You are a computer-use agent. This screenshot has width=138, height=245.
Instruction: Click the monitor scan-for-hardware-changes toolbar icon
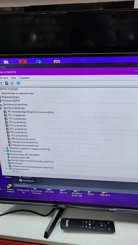[18, 83]
